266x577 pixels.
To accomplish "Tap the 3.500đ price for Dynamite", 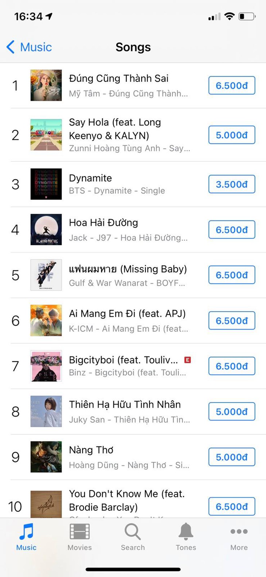I will [x=232, y=184].
